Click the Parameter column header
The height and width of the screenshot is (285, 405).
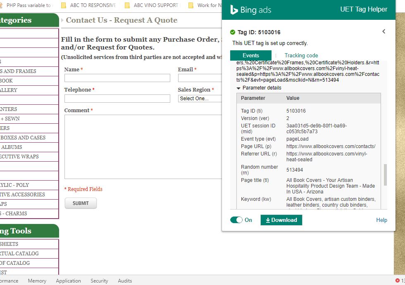(x=253, y=98)
